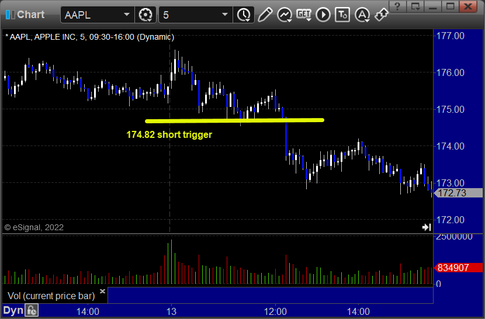Remove the Vol study with x
Screen dimensions: 485x319
pos(102,291)
